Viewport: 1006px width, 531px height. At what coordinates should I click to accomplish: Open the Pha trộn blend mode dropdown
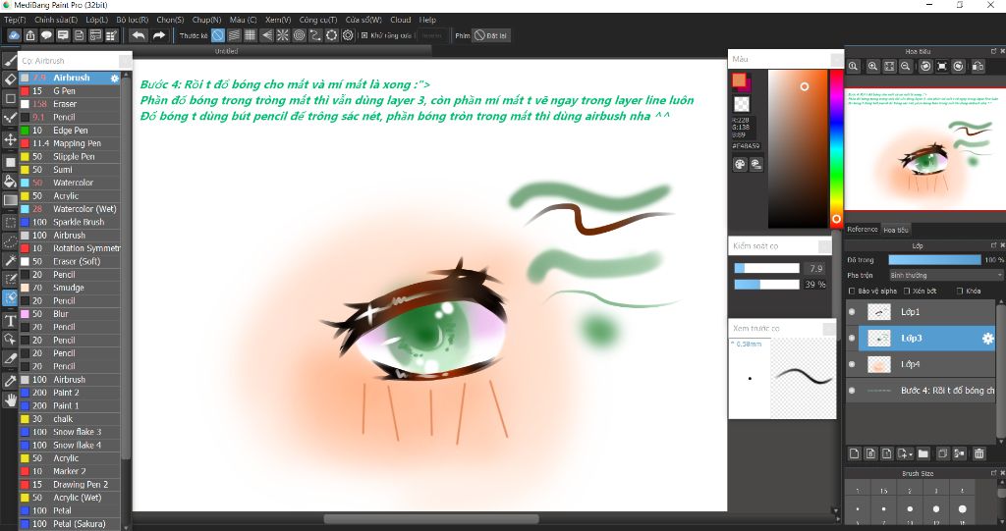tap(946, 275)
